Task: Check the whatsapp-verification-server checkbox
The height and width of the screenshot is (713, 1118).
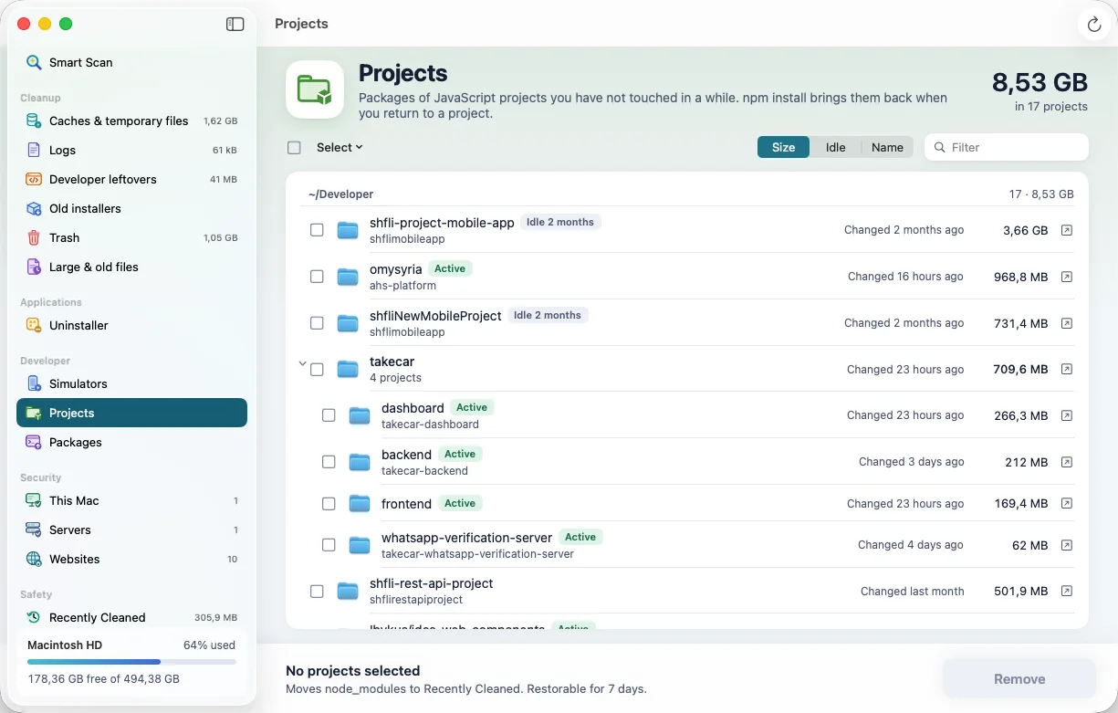Action: point(329,545)
